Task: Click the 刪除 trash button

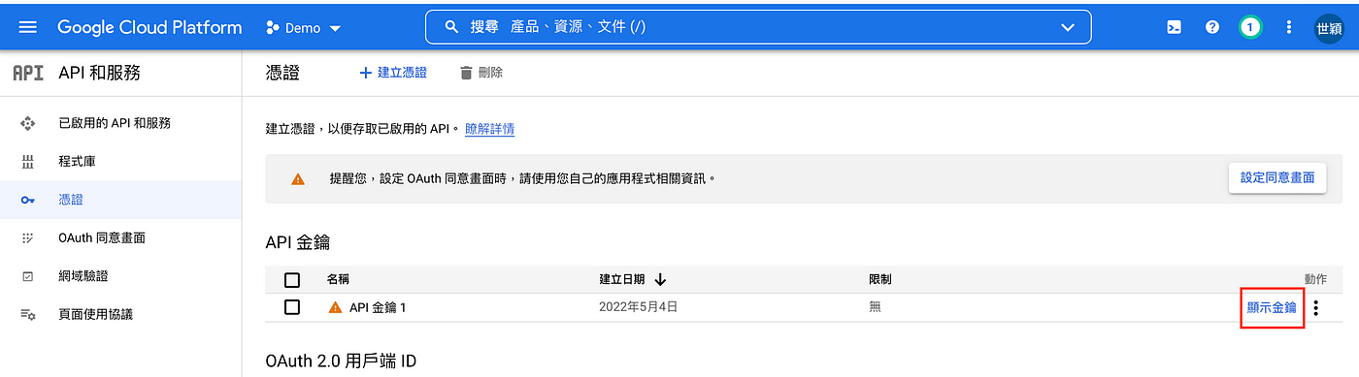Action: 481,73
